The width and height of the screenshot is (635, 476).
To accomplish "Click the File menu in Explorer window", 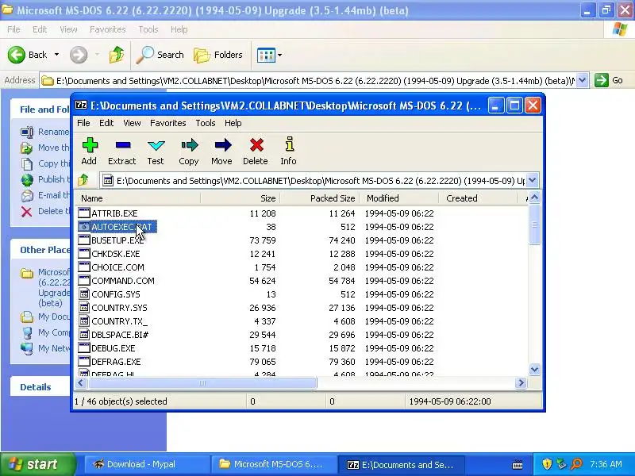I will point(13,29).
